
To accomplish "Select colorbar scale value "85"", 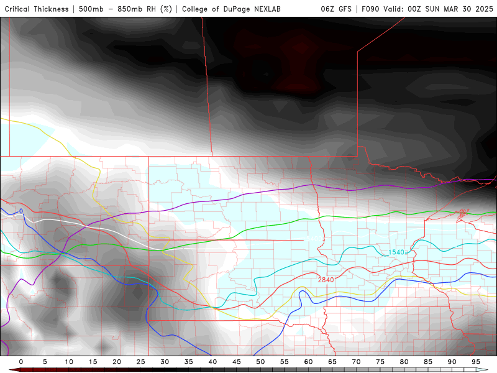I will pos(428,362).
